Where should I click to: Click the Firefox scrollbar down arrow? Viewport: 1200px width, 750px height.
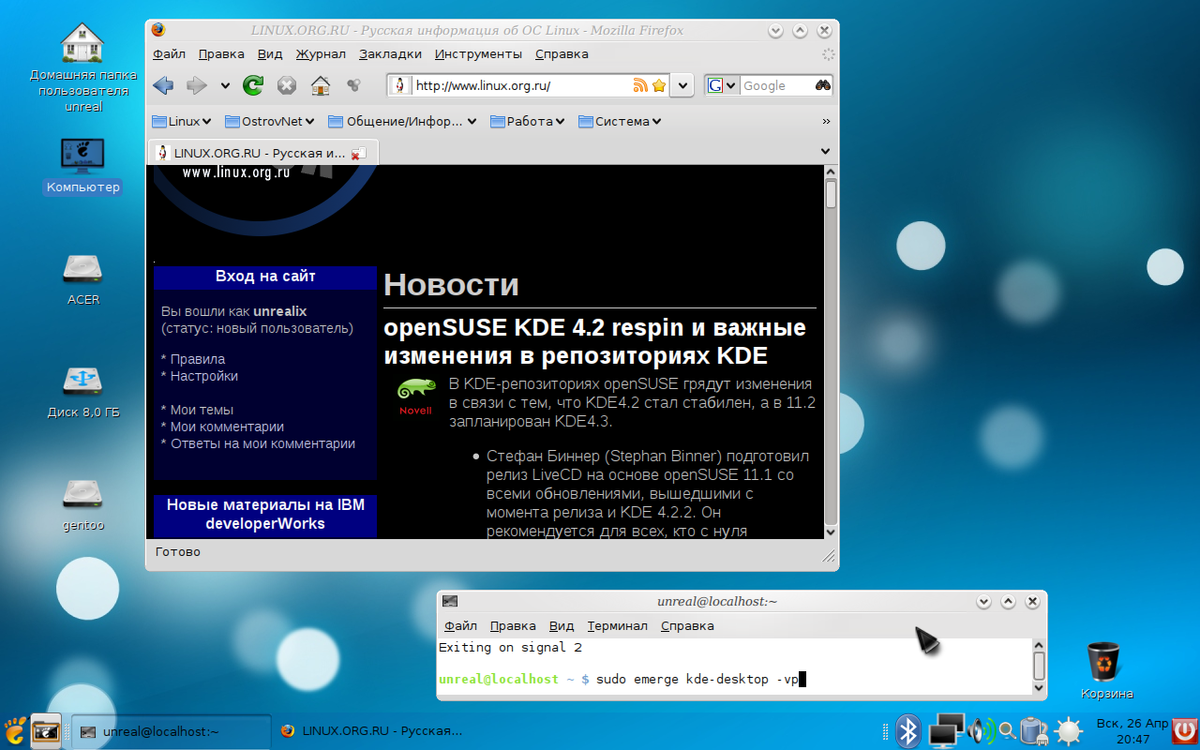point(831,532)
